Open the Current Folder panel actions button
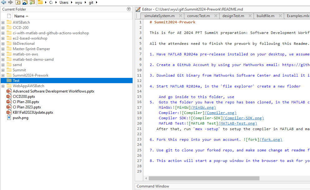Viewport: 310px width, 190px height. tap(129, 9)
